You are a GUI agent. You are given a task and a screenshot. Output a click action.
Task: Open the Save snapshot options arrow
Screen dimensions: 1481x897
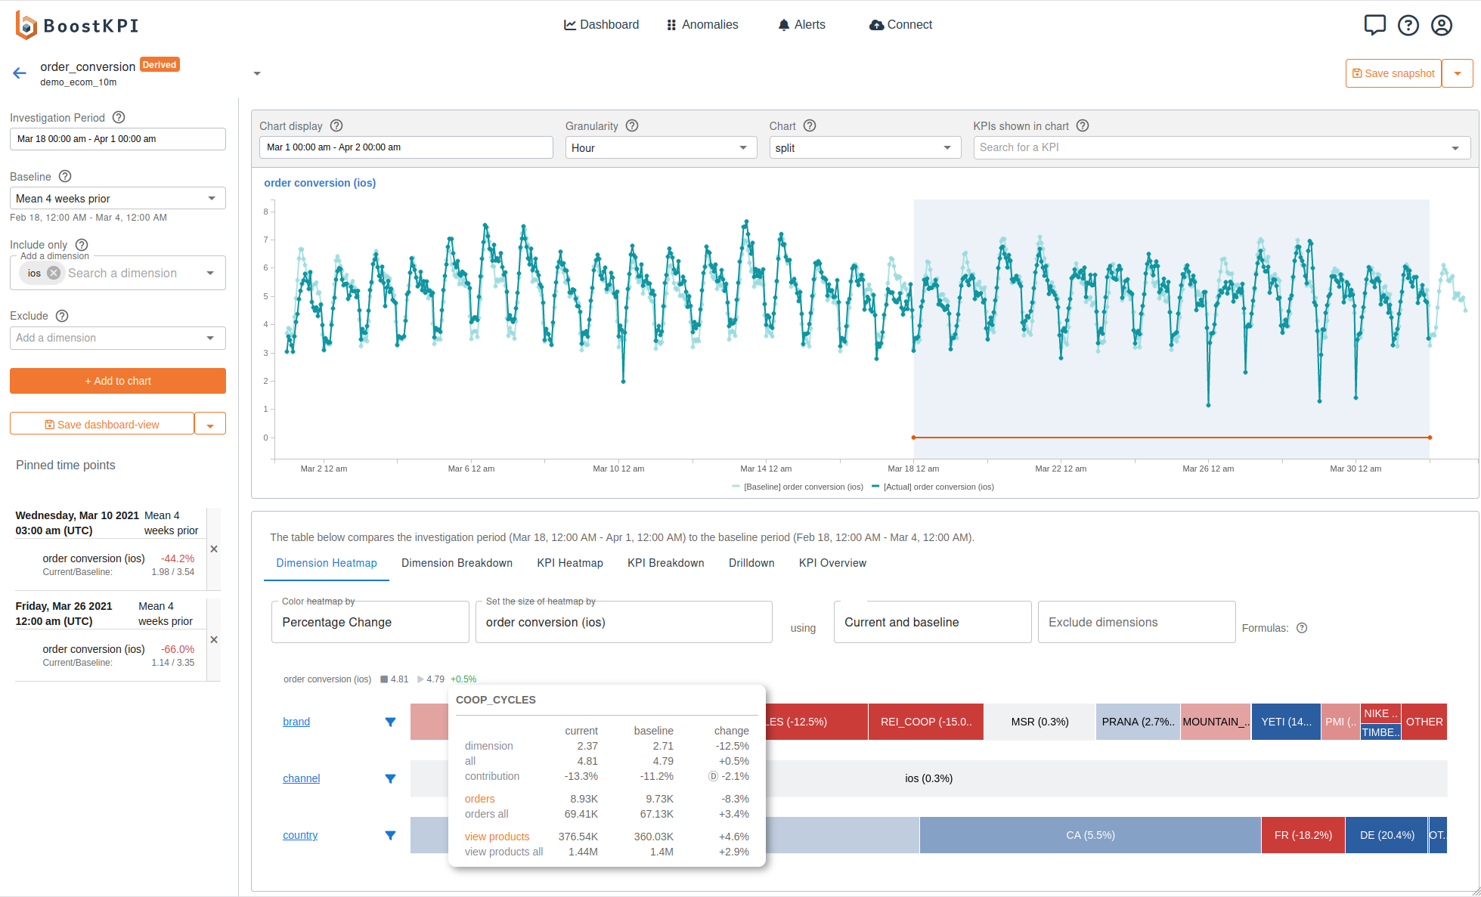[1458, 73]
